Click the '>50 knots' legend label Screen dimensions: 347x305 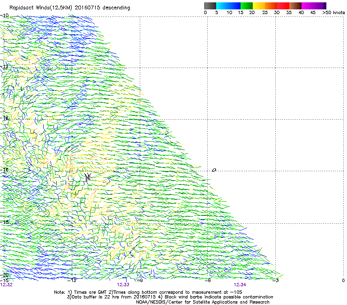point(333,13)
